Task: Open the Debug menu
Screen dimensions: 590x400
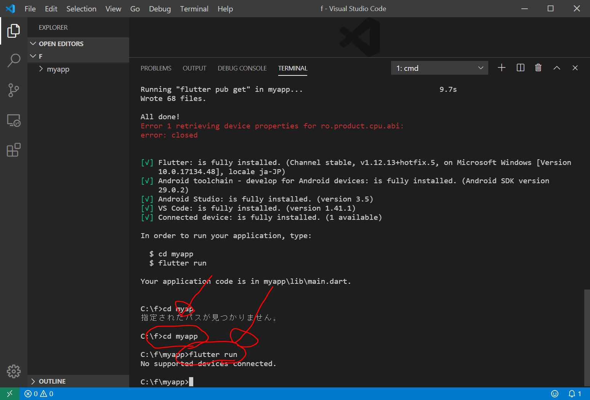Action: tap(160, 9)
